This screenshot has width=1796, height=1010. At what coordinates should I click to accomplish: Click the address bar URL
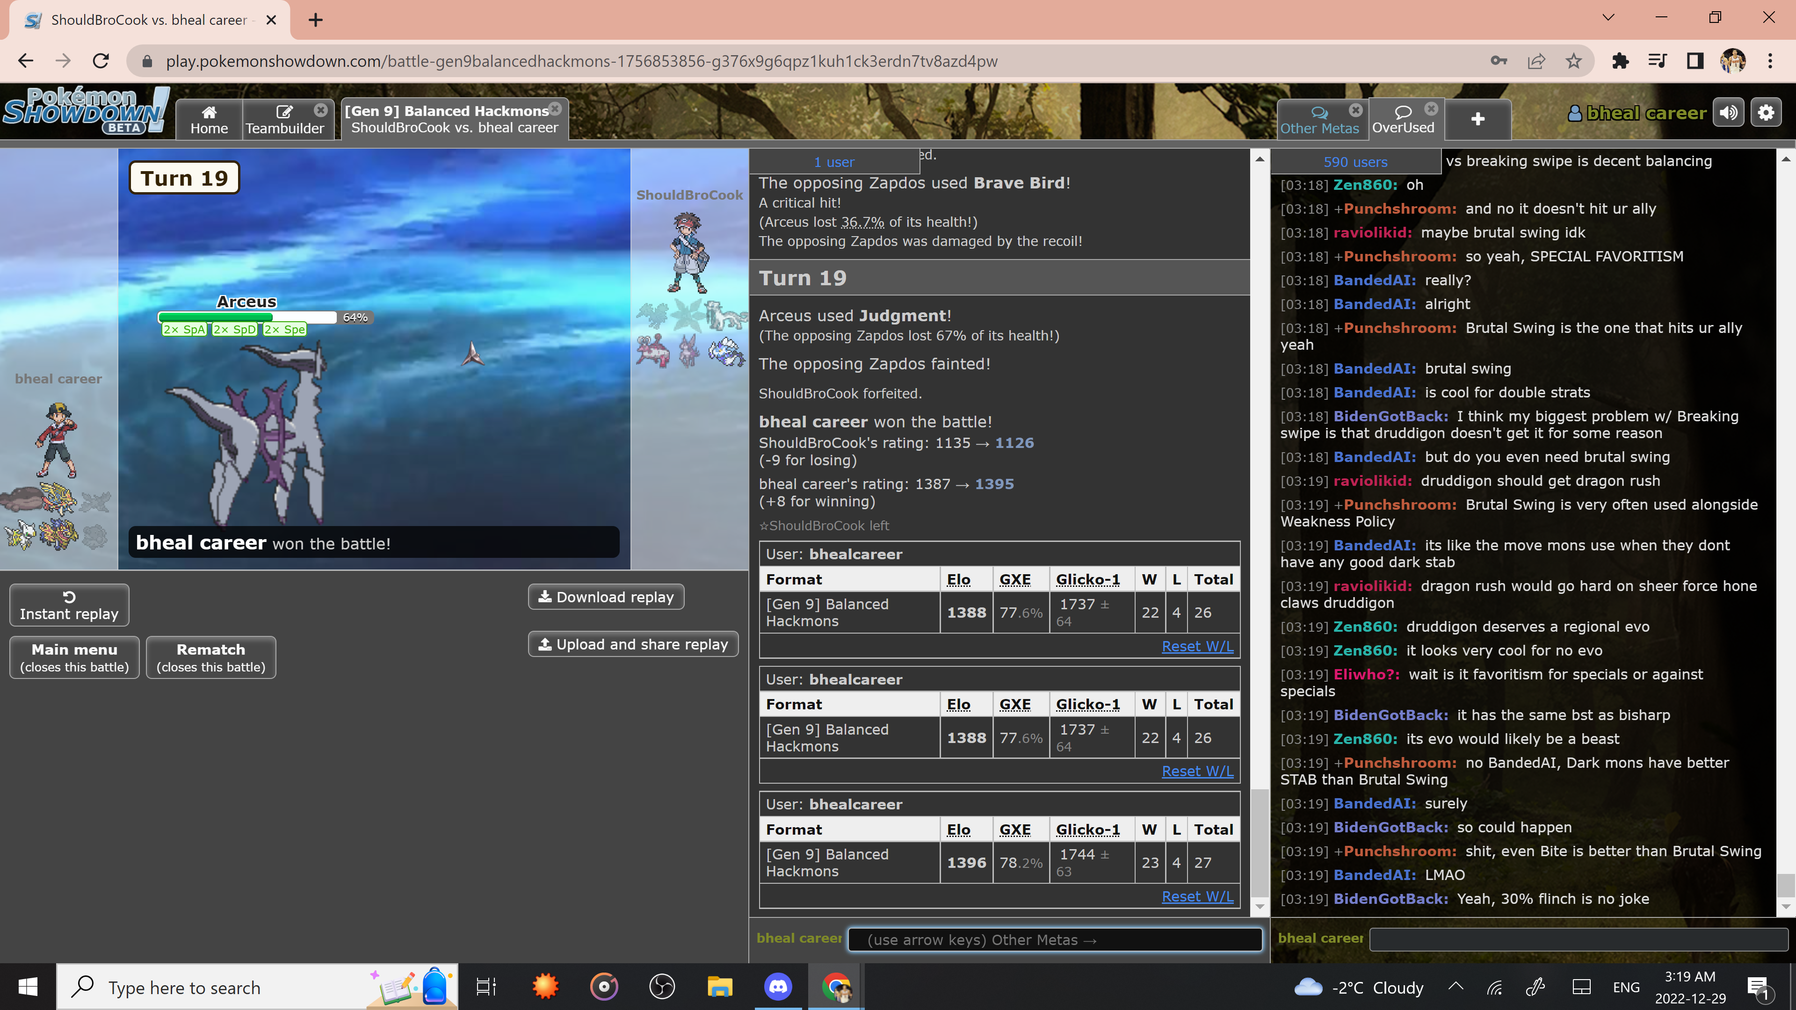pos(581,61)
